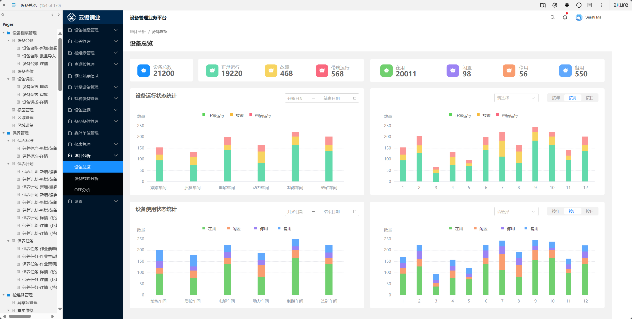The width and height of the screenshot is (632, 319).
Task: Collapse the 设备调拨 tree node in Pages
Action: click(8, 79)
